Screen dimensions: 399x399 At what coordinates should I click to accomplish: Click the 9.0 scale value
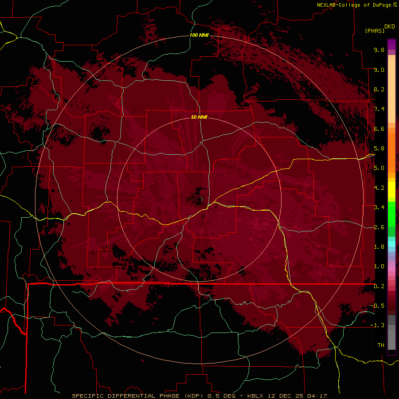tap(379, 70)
